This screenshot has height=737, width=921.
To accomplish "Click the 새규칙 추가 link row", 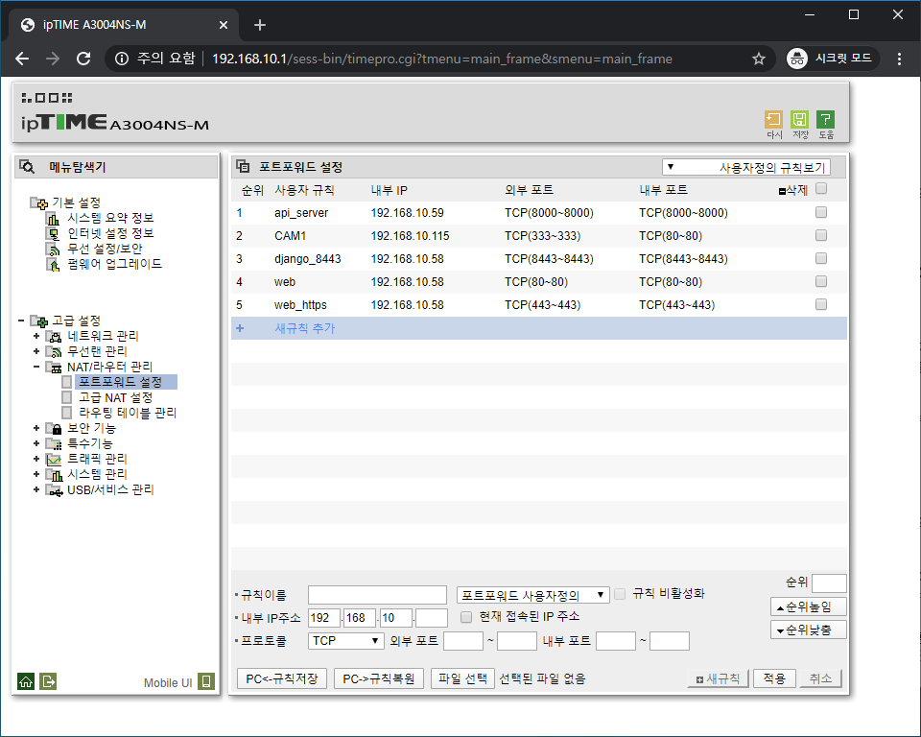I will pos(538,328).
